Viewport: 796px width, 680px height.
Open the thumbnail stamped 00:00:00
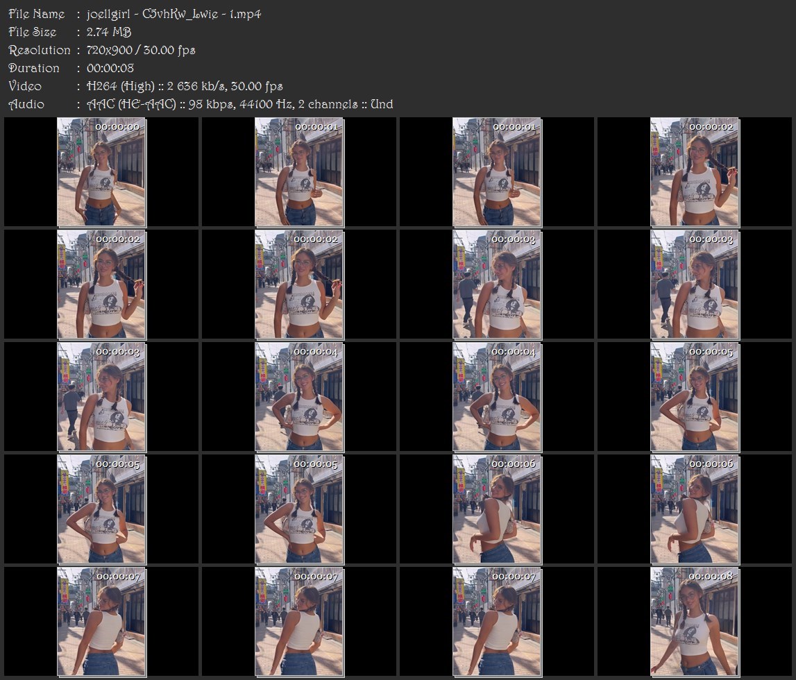[101, 172]
